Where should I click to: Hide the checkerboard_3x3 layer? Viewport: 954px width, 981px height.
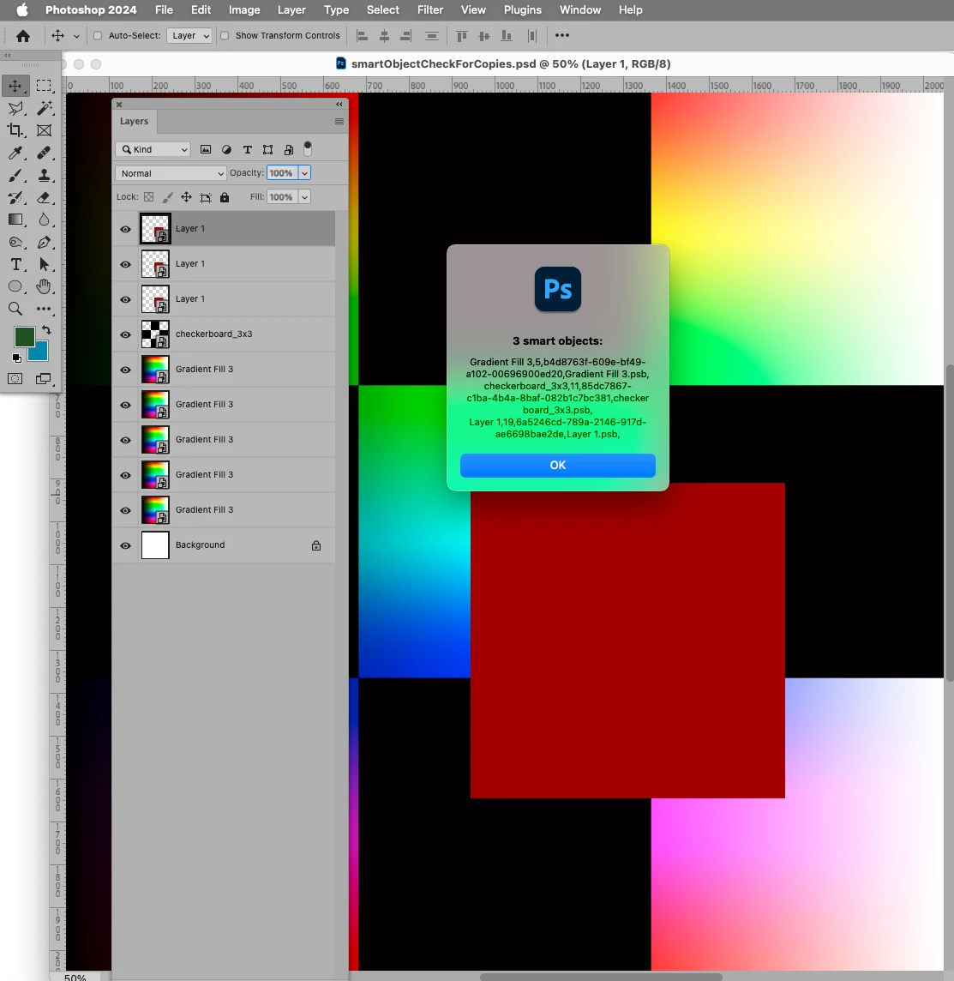126,334
